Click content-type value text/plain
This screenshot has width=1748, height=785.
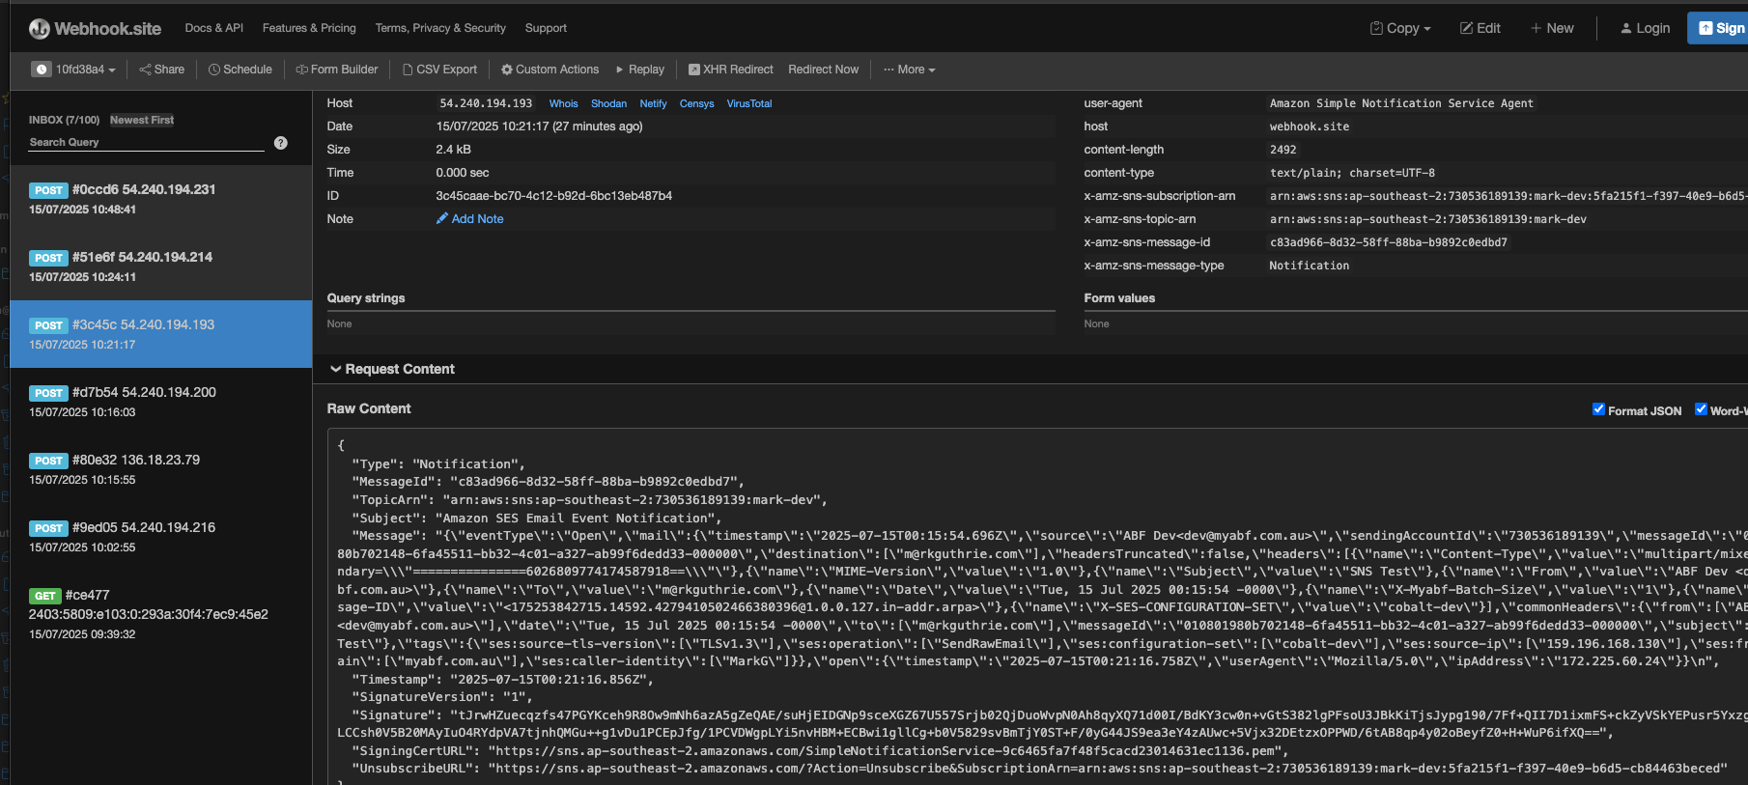[x=1352, y=173]
